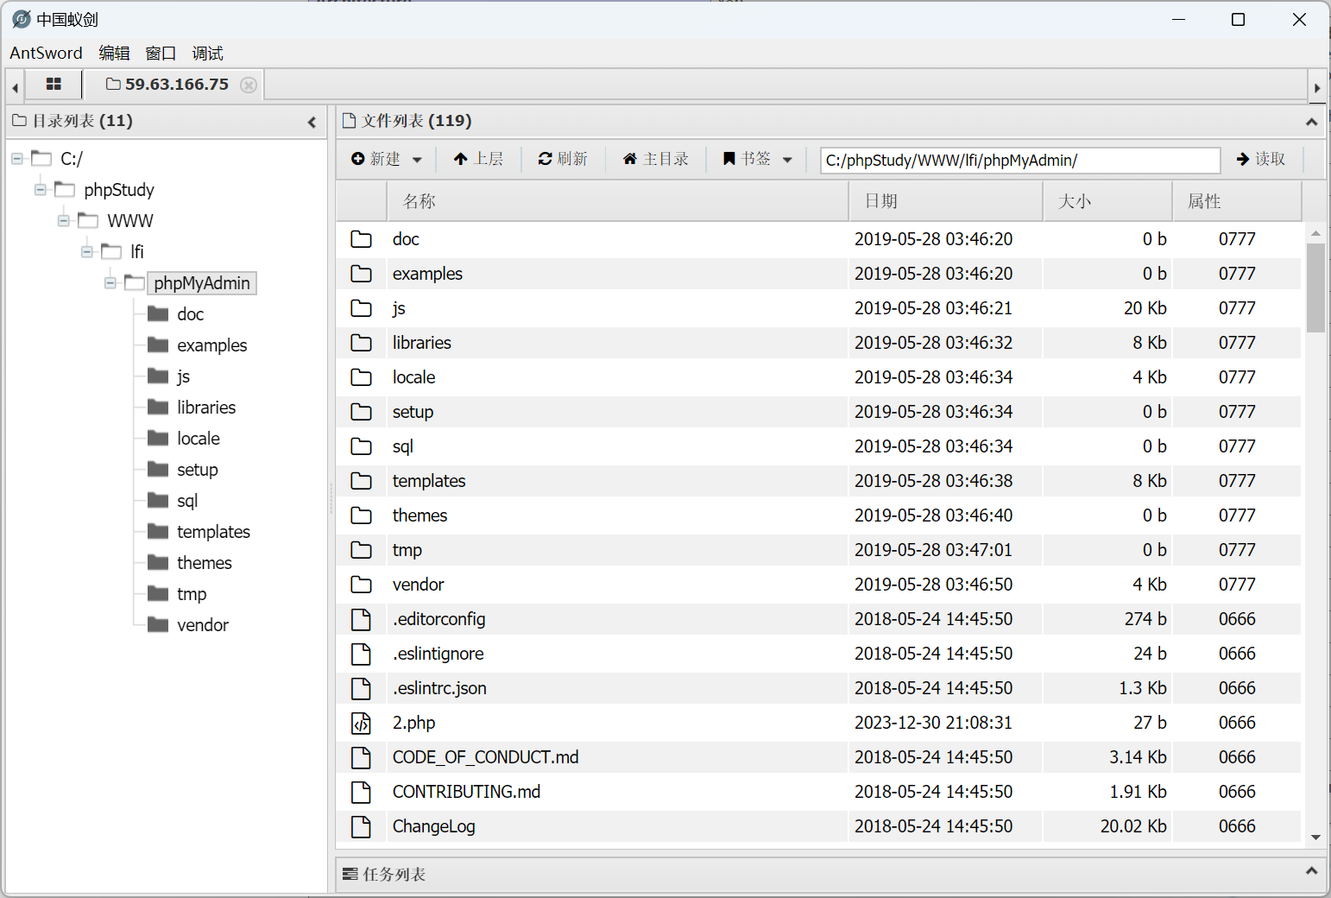
Task: Collapse the directory list panel
Action: (312, 122)
